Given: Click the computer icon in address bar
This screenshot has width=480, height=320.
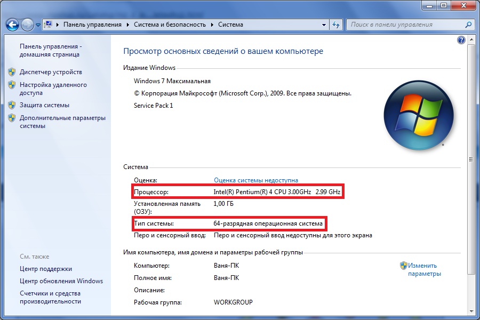Looking at the screenshot, I should [48, 25].
